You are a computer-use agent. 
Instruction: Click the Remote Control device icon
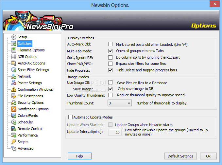pos(14,129)
